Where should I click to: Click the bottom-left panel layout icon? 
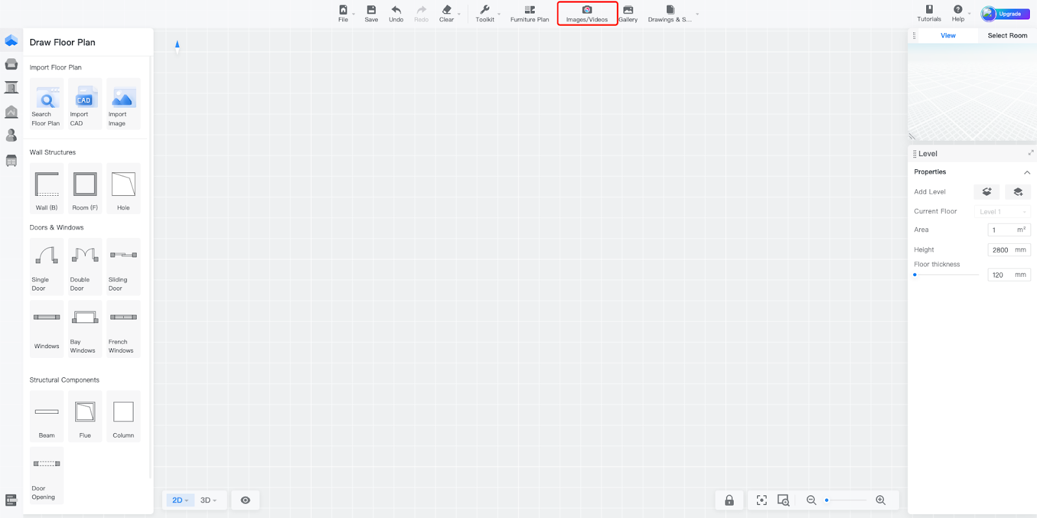pyautogui.click(x=11, y=500)
